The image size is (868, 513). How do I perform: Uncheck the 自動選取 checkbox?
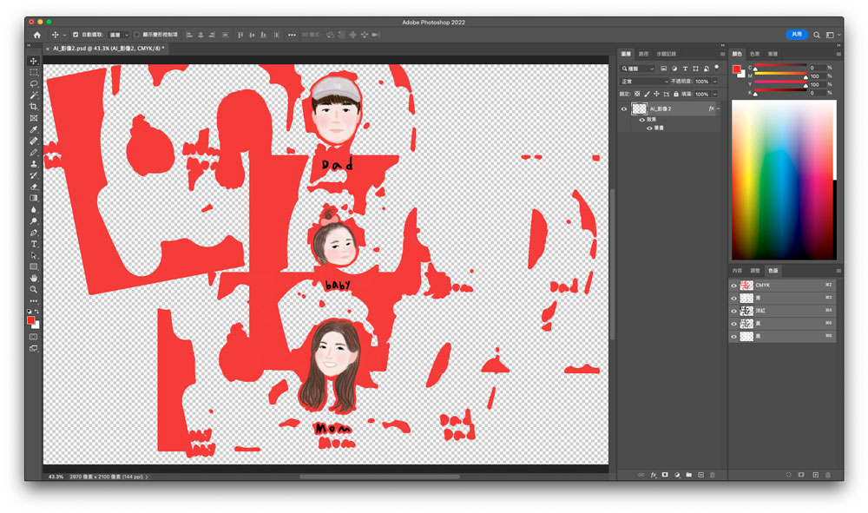(76, 35)
